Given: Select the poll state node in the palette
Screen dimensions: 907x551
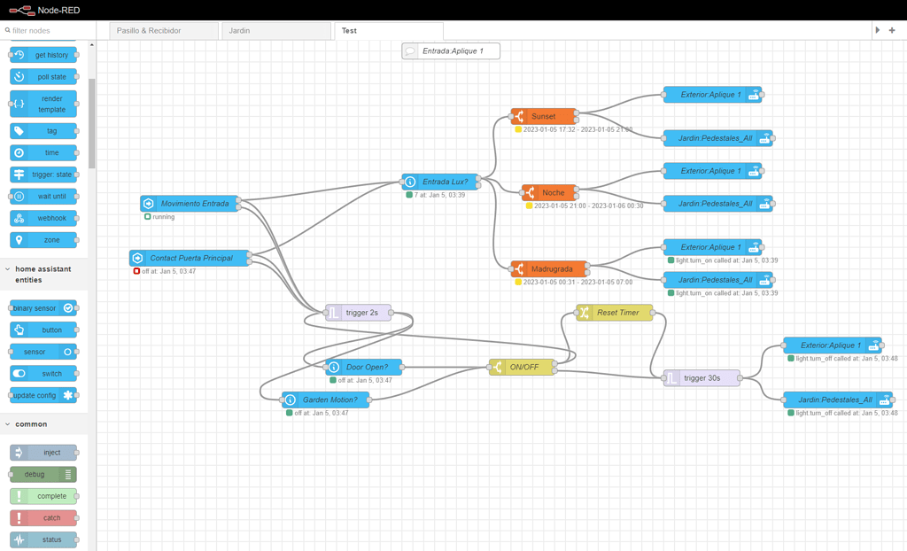Looking at the screenshot, I should click(42, 76).
